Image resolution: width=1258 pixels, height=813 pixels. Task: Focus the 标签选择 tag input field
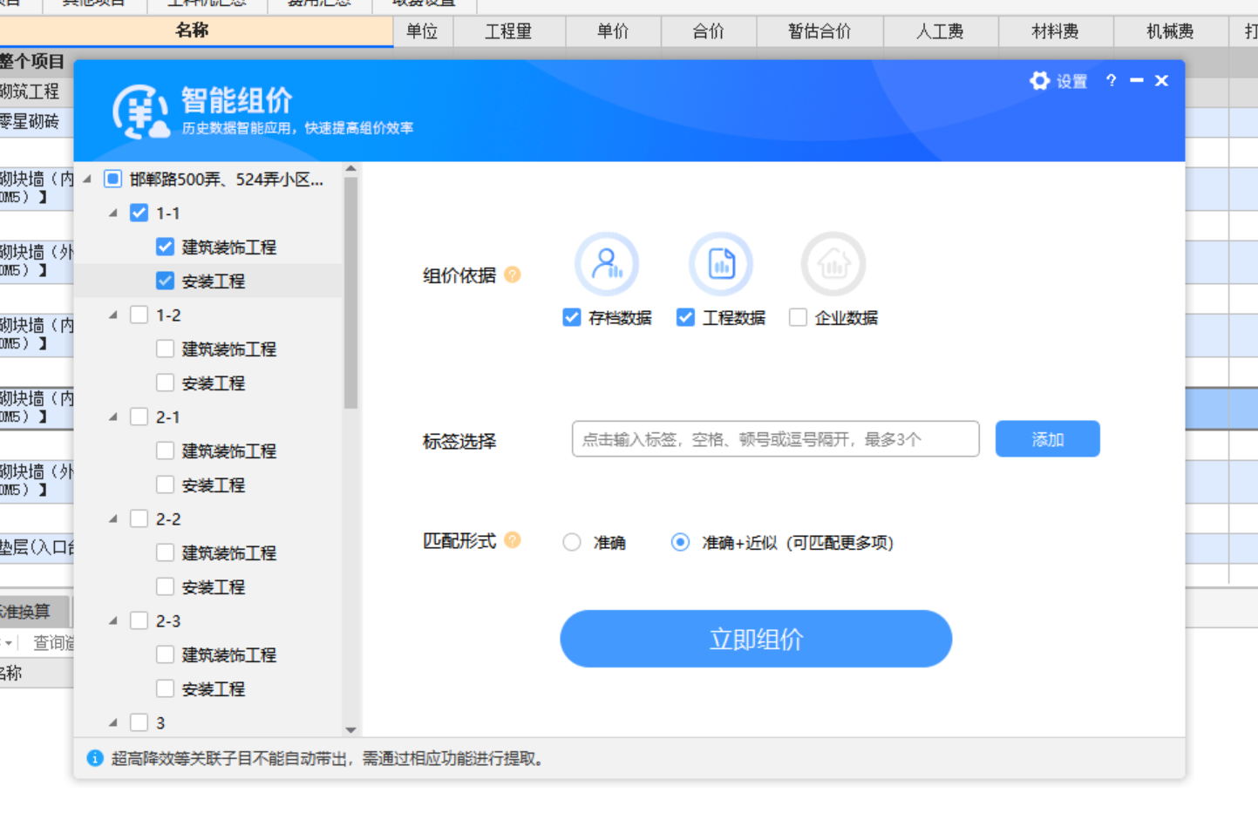tap(775, 439)
